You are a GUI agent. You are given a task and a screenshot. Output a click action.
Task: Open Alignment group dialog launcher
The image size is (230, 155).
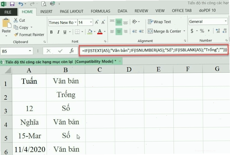click(x=185, y=41)
